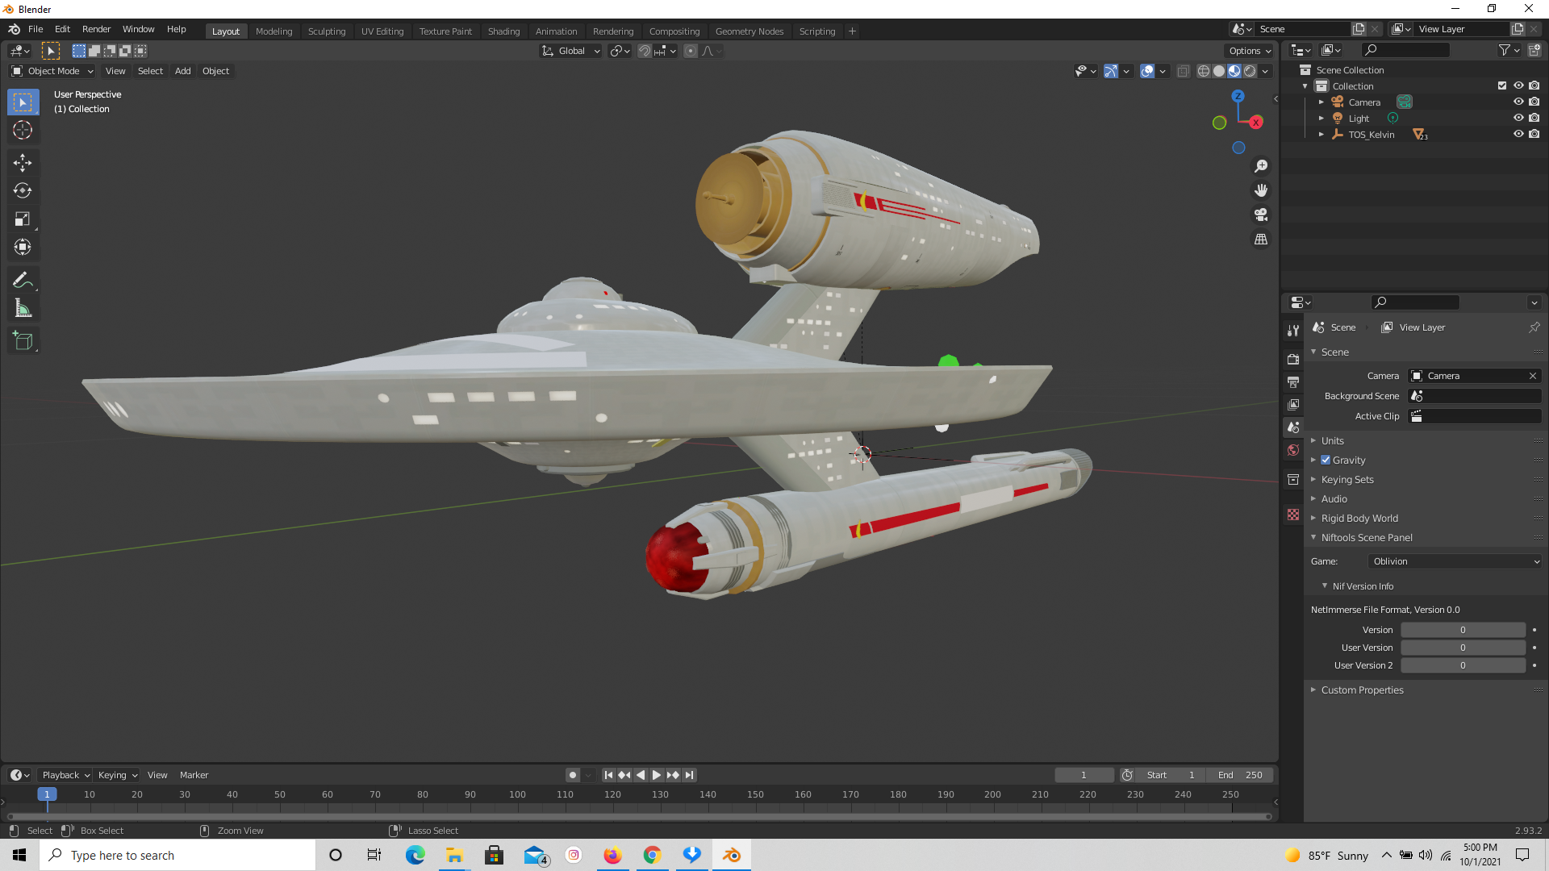
Task: Select the Select Box tool
Action: 23,102
